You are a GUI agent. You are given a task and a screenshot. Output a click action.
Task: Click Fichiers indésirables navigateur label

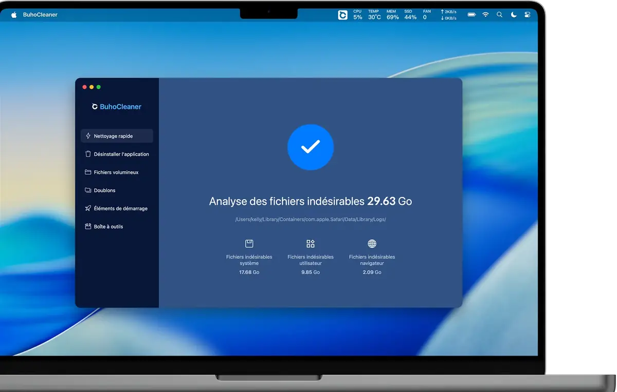372,260
